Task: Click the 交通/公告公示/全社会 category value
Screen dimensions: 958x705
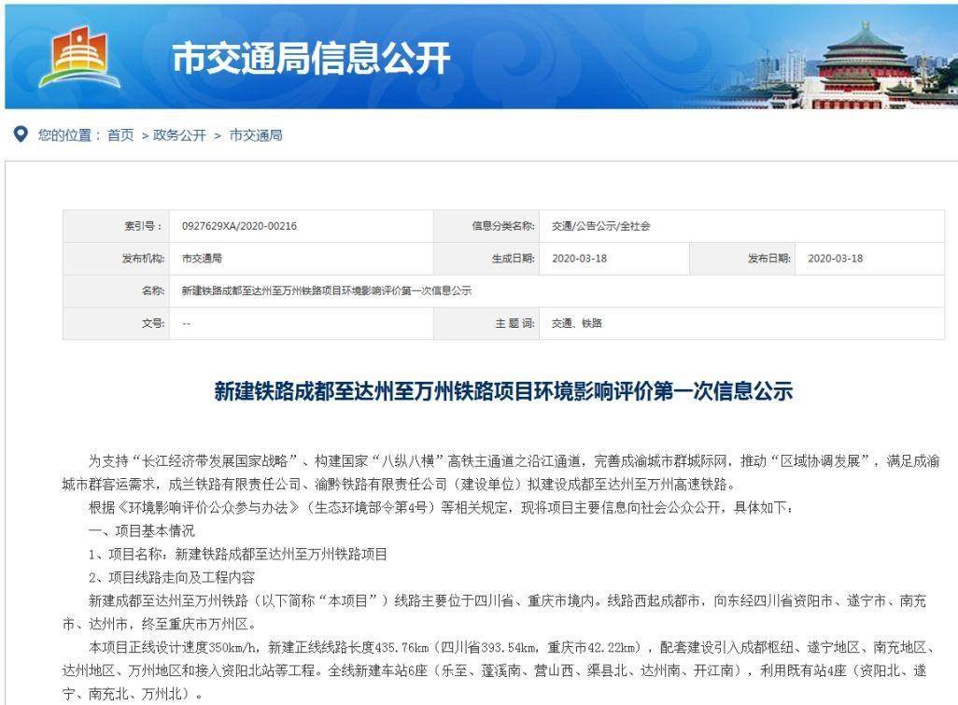Action: [x=600, y=226]
